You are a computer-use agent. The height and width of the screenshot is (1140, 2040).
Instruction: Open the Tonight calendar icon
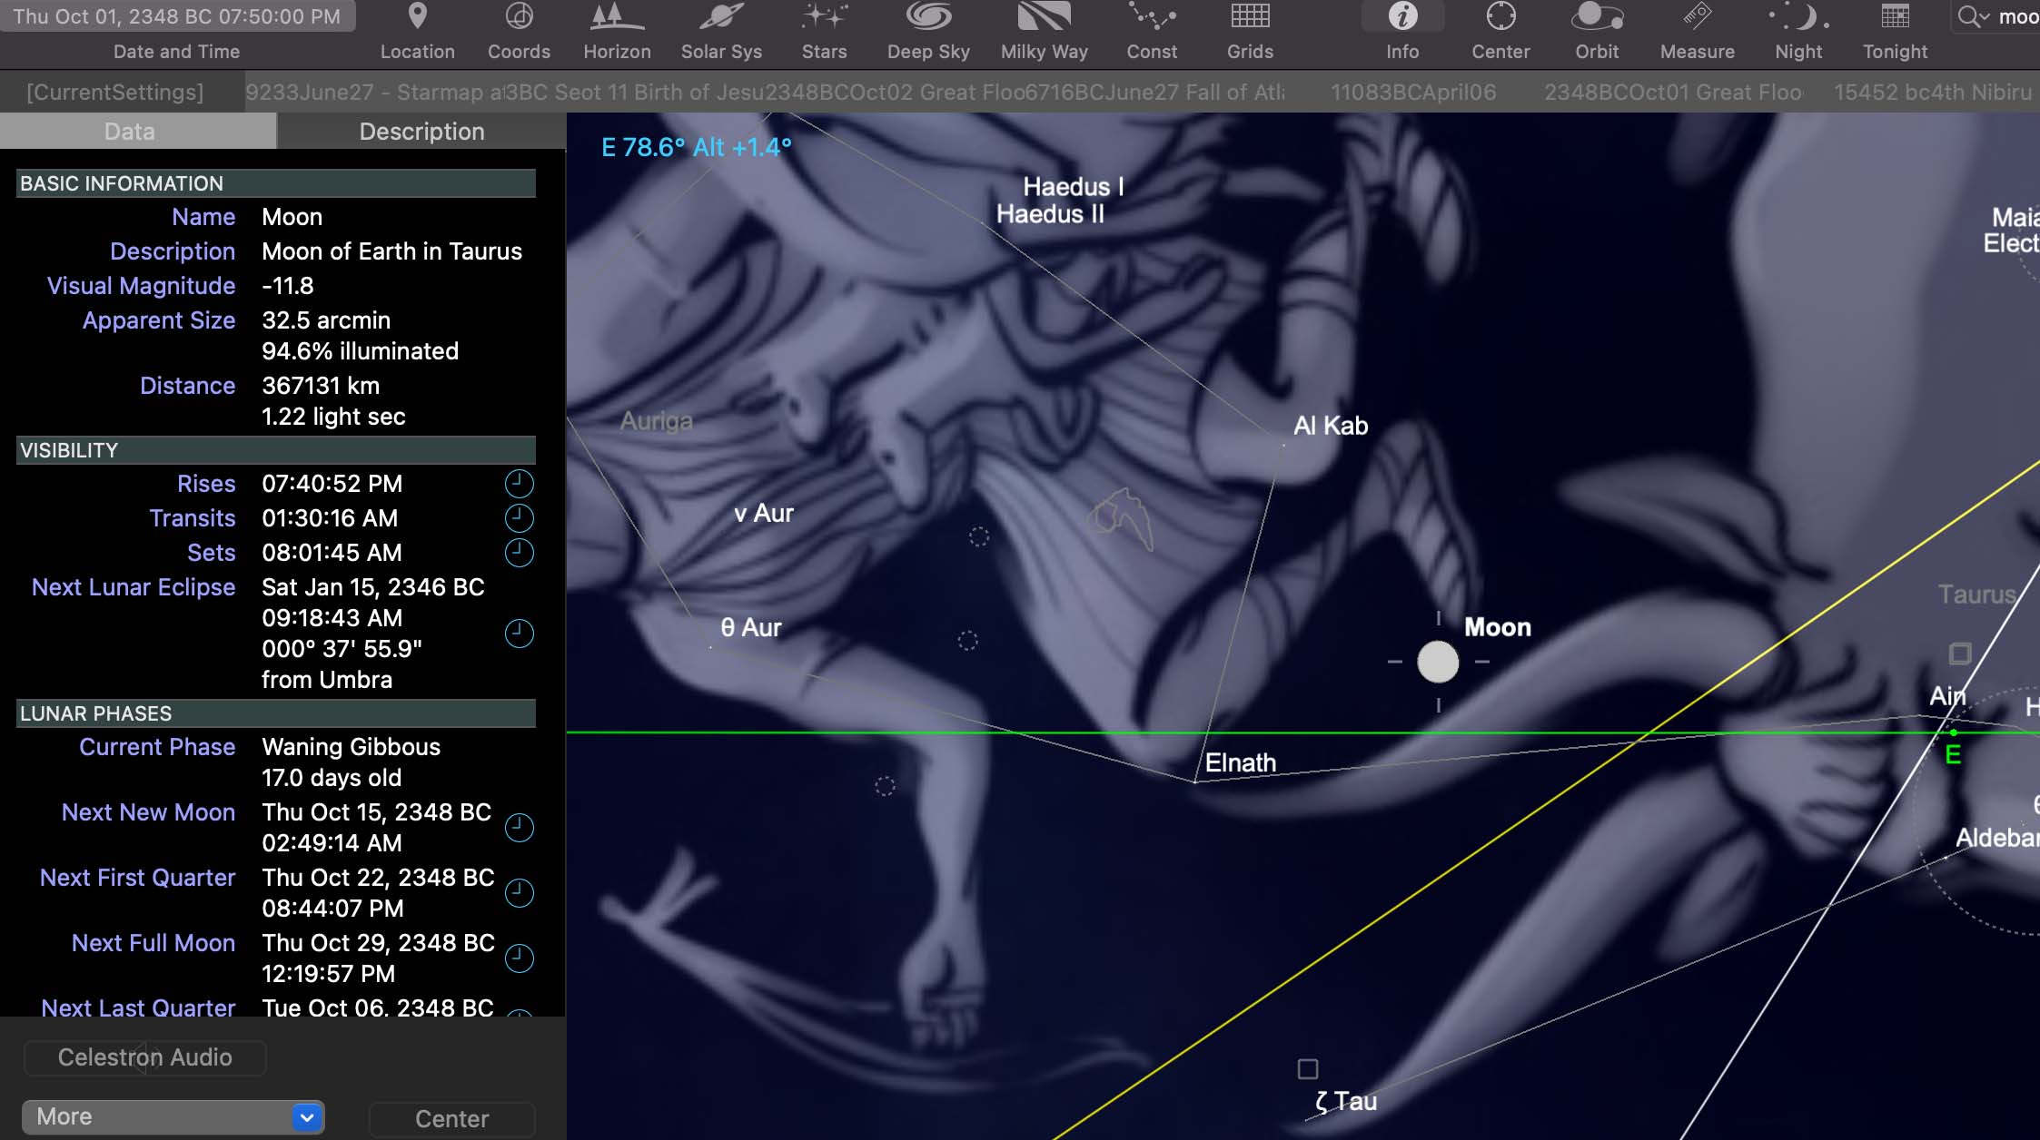point(1895,16)
